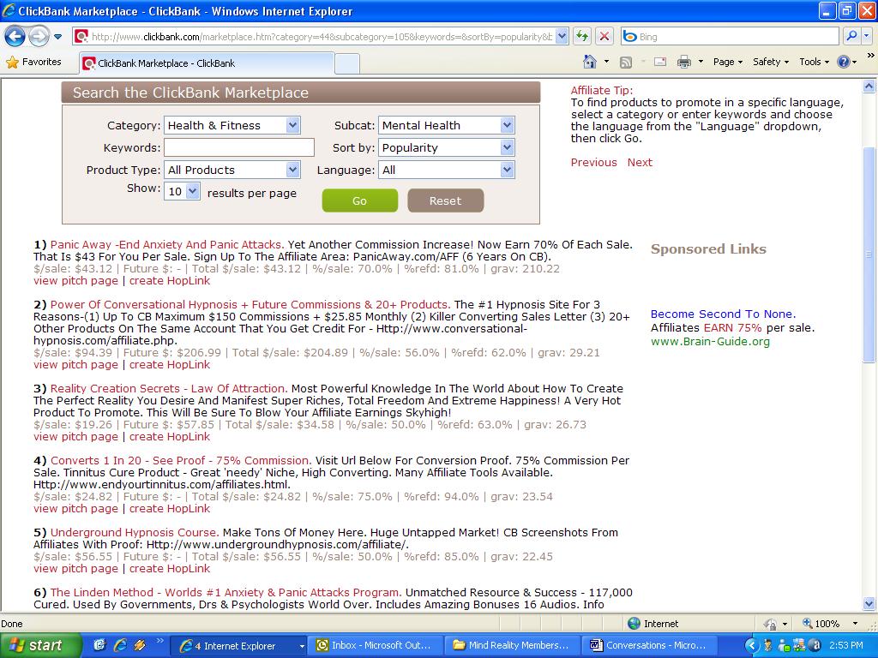Click the Print printer icon

pyautogui.click(x=683, y=62)
